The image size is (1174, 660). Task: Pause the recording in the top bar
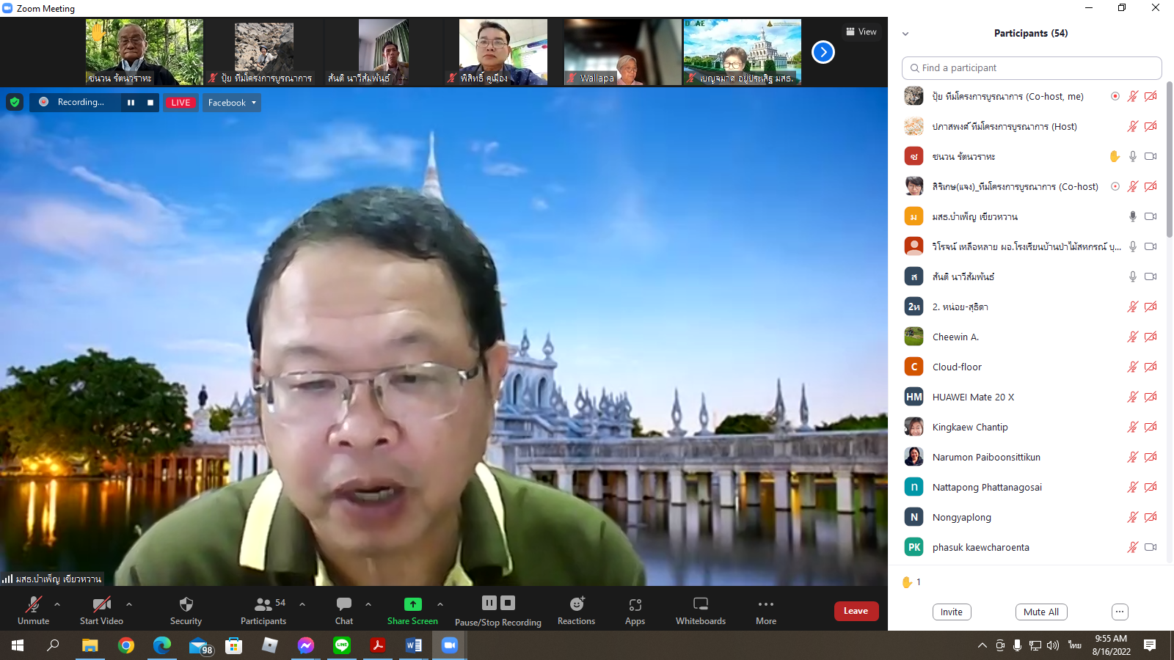click(x=131, y=103)
